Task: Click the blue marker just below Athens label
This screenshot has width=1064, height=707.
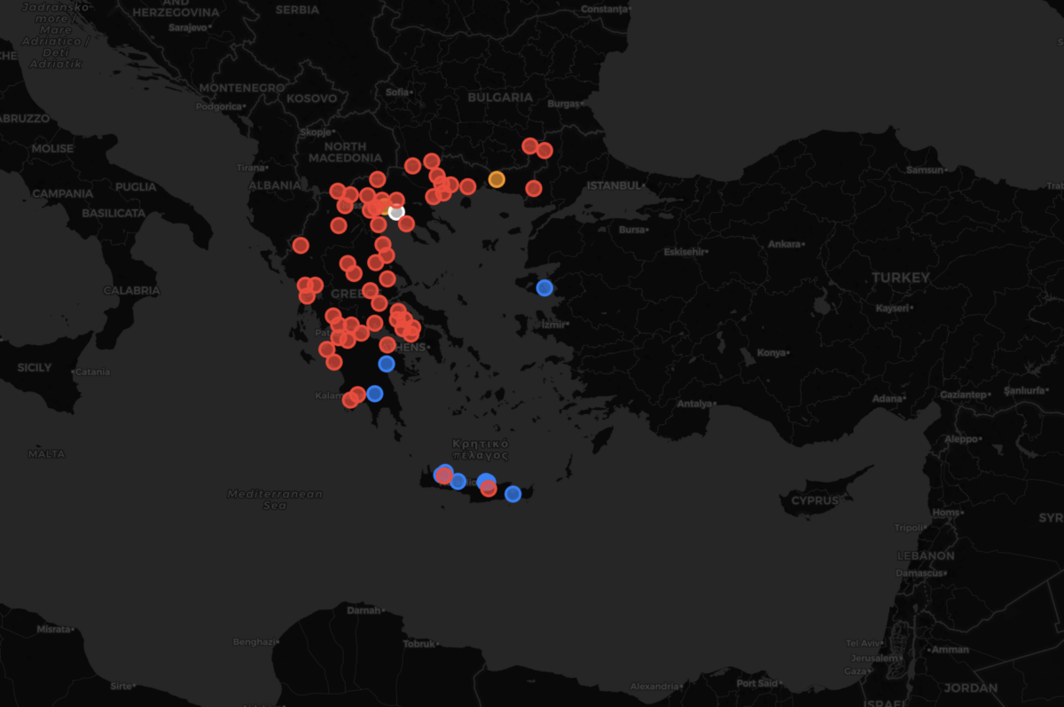Action: tap(387, 364)
